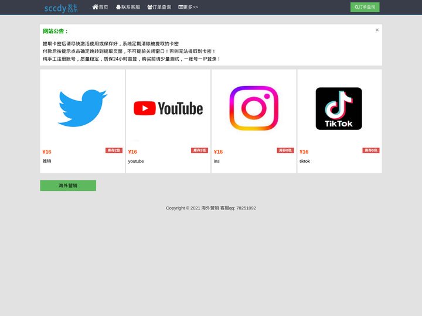Click the stock badge on the tiktok card

click(371, 150)
